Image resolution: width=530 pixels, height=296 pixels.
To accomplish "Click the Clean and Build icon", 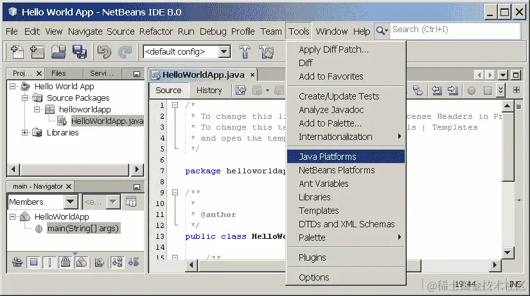I will tap(267, 52).
